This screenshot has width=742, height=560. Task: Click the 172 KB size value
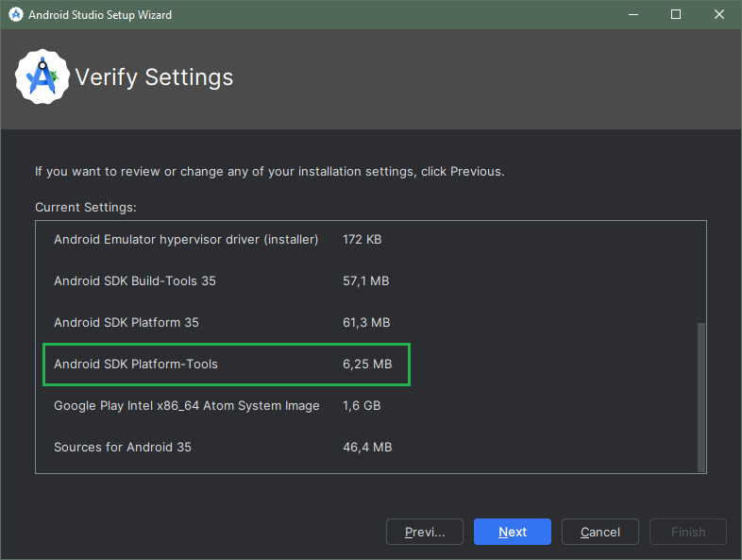tap(362, 240)
